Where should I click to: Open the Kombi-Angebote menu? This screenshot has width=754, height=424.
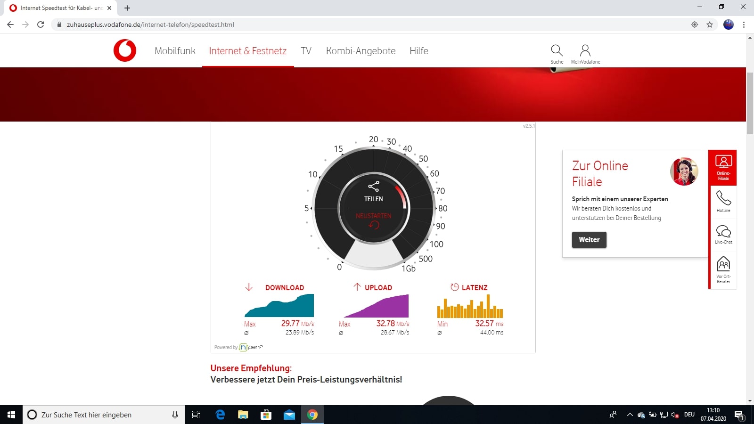361,51
